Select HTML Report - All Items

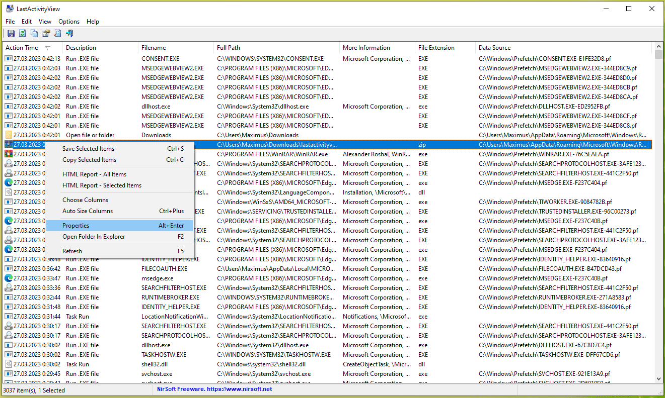120,174
